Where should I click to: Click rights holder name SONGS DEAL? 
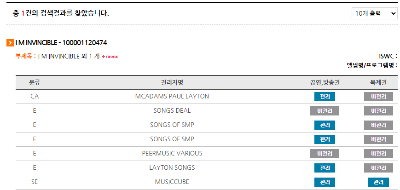[x=172, y=111]
